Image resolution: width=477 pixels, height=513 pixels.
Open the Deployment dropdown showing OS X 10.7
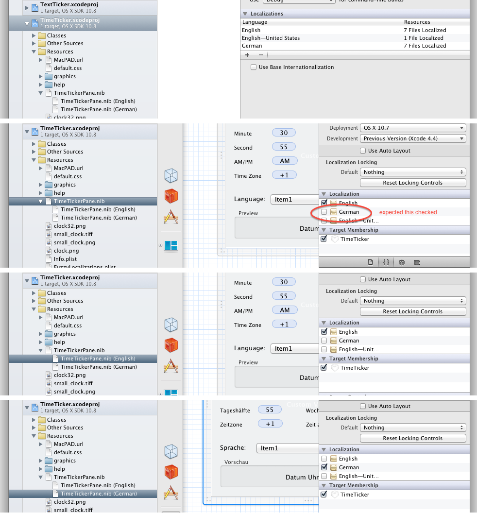[x=413, y=128]
